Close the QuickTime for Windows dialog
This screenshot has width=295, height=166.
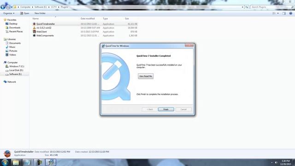coord(189,45)
